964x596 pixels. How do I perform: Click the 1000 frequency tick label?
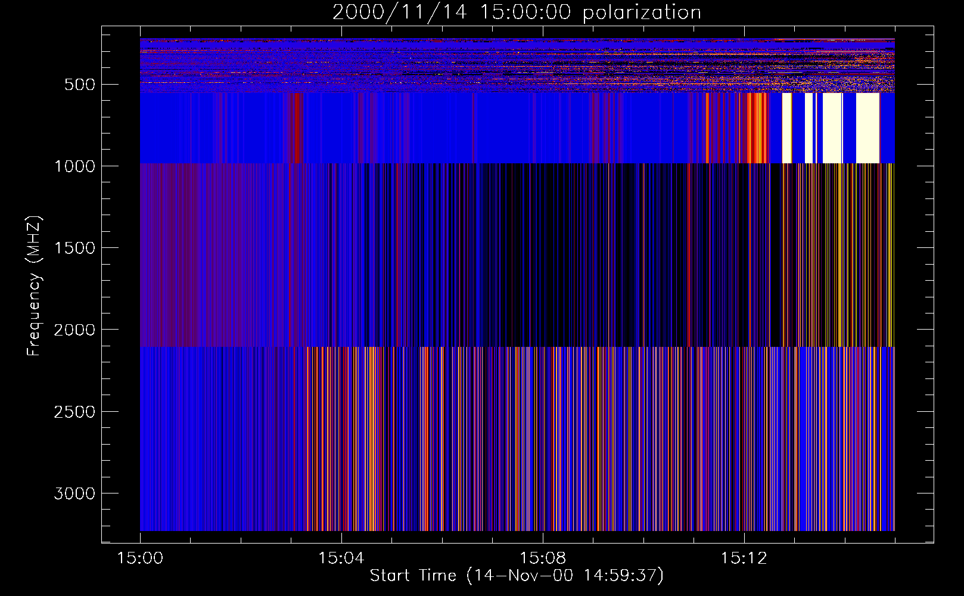(74, 166)
